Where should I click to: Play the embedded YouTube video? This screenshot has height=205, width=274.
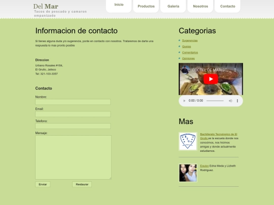(x=211, y=79)
